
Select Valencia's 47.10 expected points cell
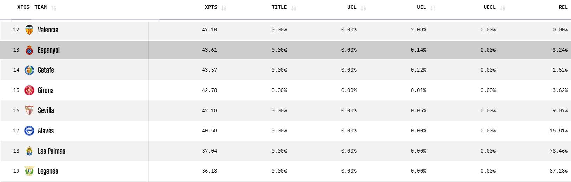pyautogui.click(x=210, y=30)
